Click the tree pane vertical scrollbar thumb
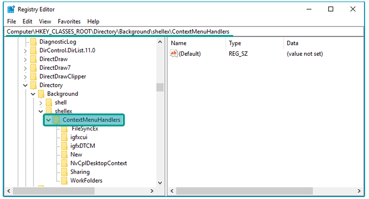This screenshot has height=199, width=369. point(160,87)
